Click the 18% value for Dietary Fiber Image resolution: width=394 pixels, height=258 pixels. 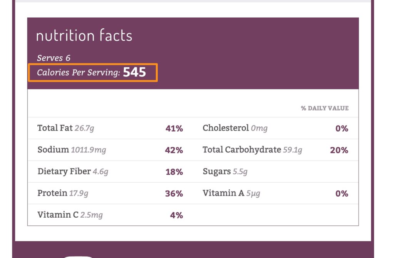coord(174,172)
